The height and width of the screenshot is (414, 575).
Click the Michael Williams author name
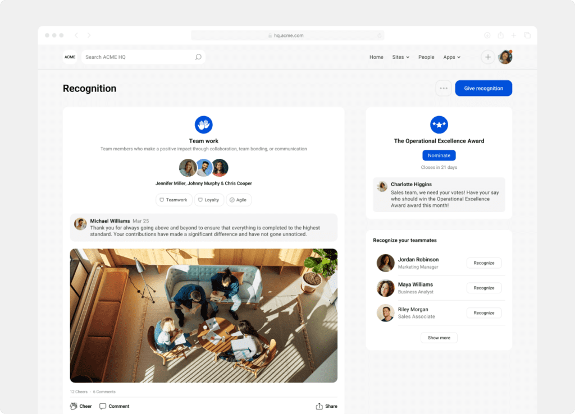(110, 221)
